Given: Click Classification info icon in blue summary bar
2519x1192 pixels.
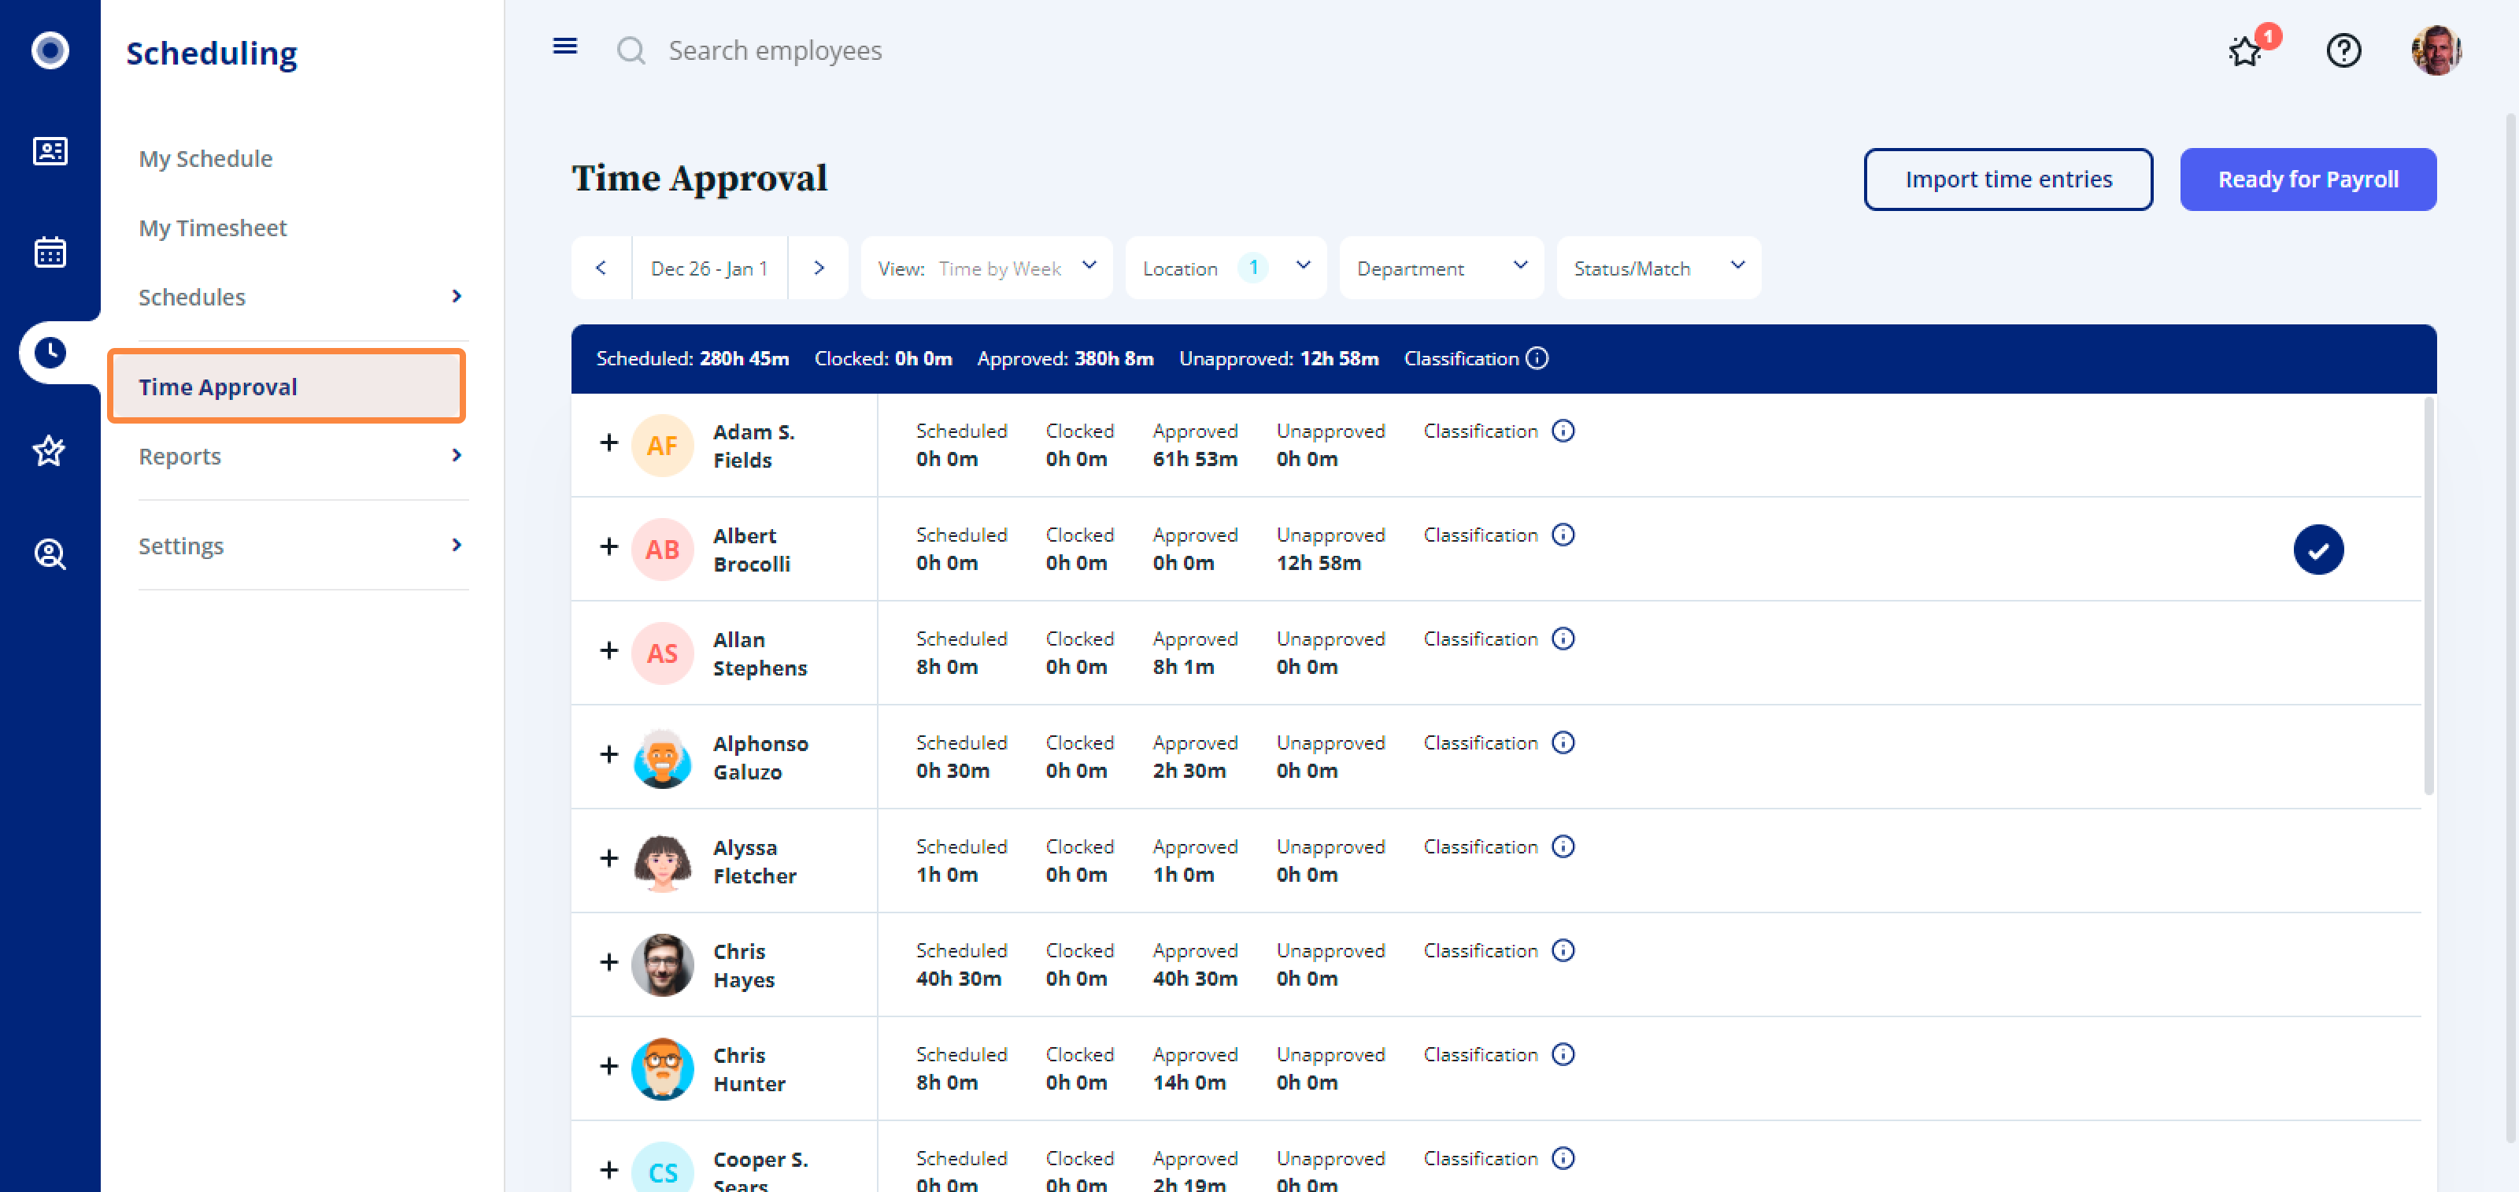Looking at the screenshot, I should click(x=1537, y=358).
